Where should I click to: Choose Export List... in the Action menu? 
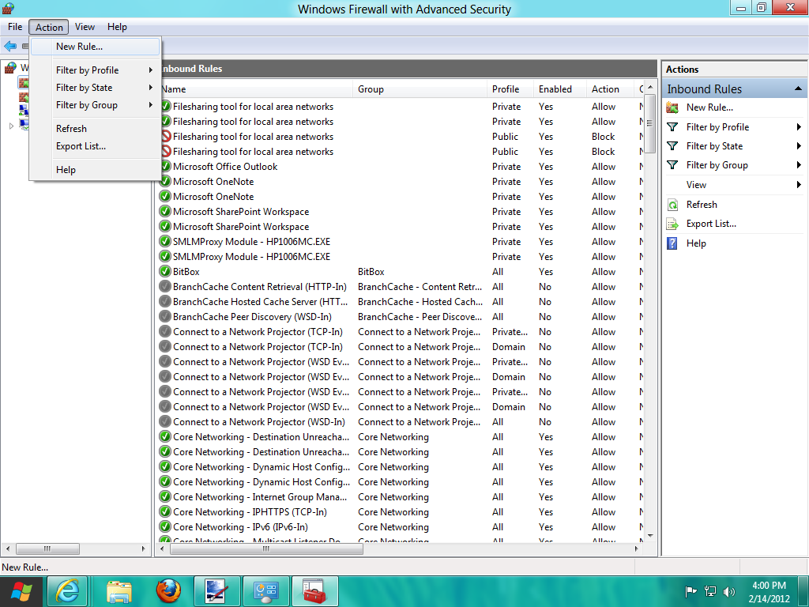click(96, 146)
